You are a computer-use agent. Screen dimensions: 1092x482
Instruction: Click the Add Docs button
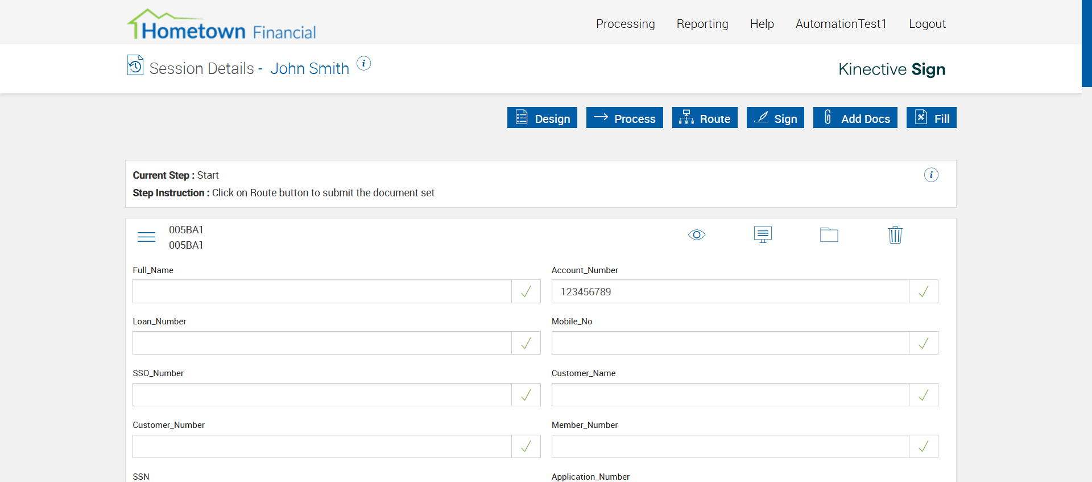(855, 118)
